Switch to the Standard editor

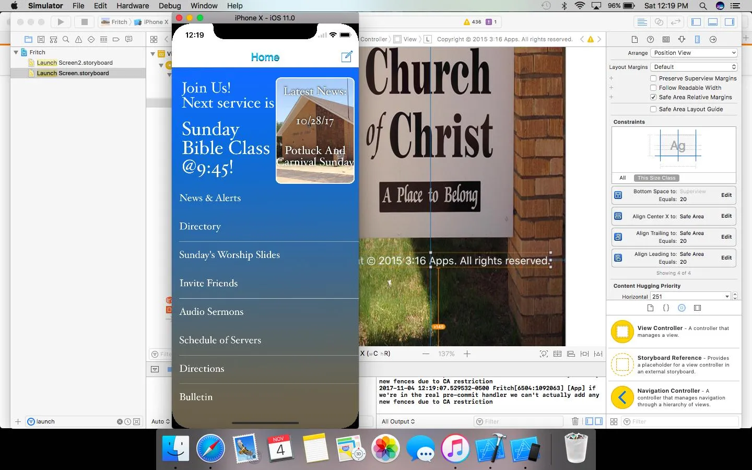tap(642, 22)
